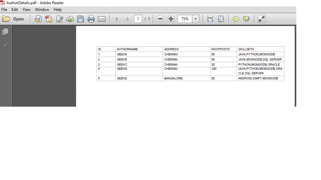This screenshot has height=180, width=321.
Task: Click the Convert to PDF icon
Action: tap(49, 19)
